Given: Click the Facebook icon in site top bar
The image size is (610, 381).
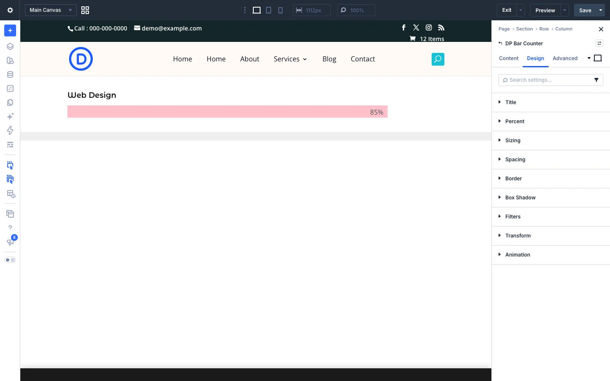Looking at the screenshot, I should tap(404, 28).
